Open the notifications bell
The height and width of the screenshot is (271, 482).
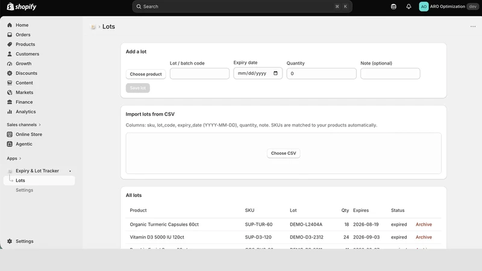click(x=408, y=7)
